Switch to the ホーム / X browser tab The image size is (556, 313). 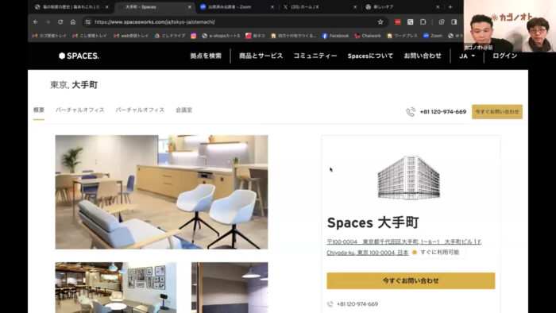click(319, 6)
